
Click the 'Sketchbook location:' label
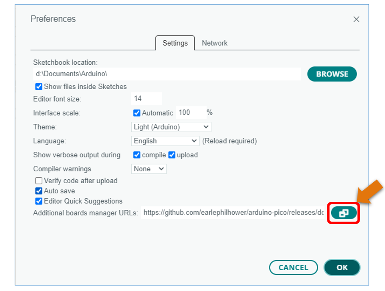[65, 63]
